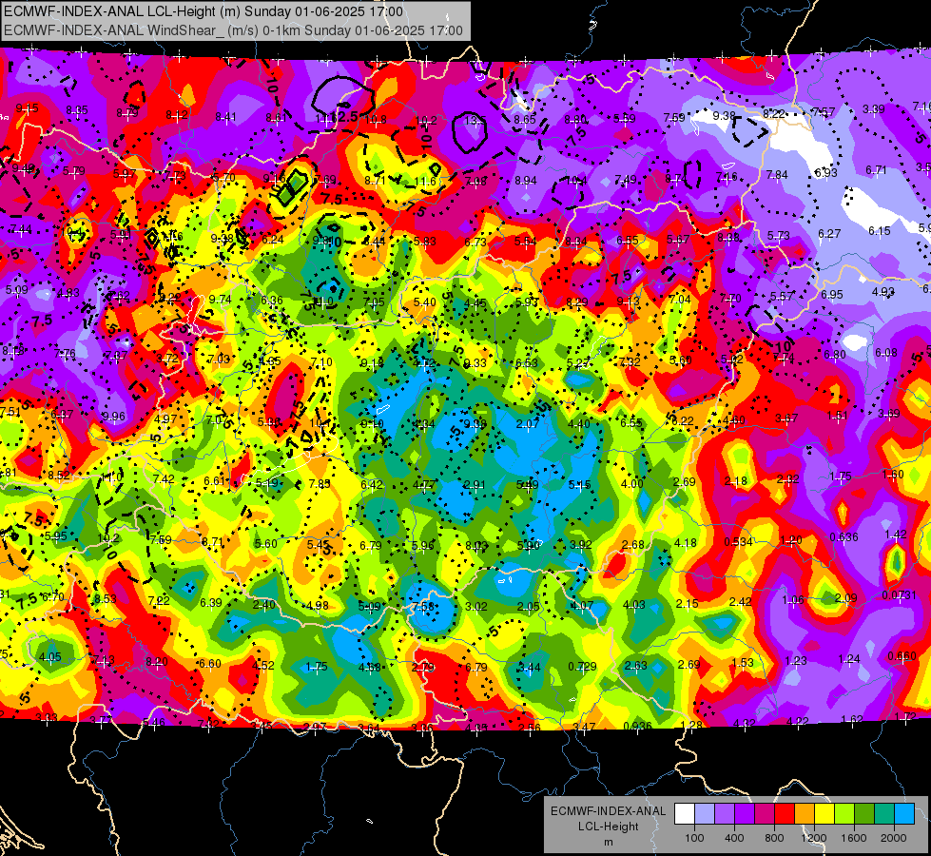Click the 0.729 grid value
The image size is (931, 856).
(x=582, y=667)
